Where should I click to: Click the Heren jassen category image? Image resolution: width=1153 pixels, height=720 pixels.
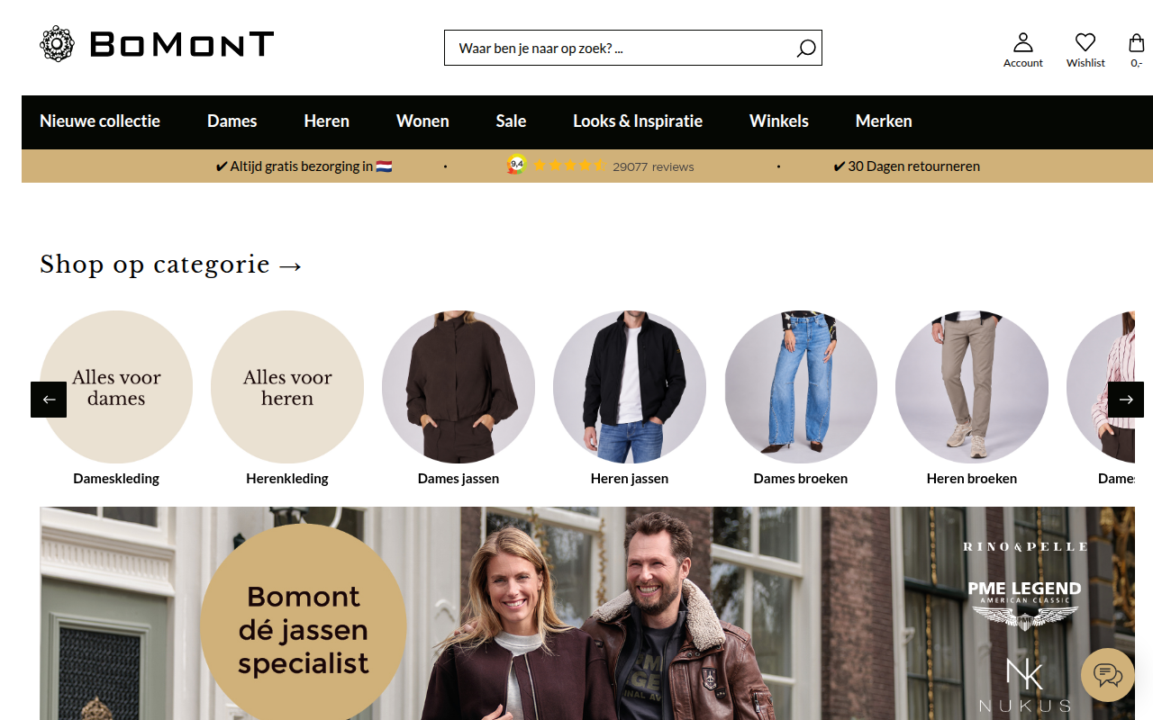pyautogui.click(x=630, y=387)
